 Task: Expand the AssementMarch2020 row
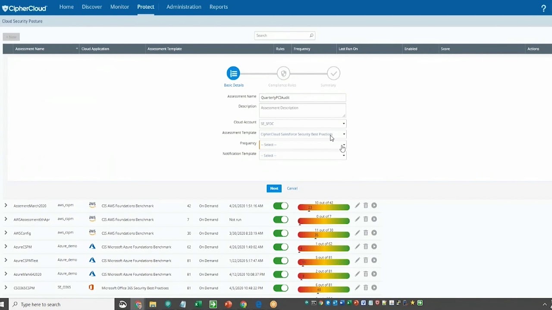point(6,206)
